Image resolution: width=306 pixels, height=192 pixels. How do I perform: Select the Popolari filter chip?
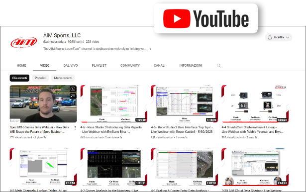[40, 78]
